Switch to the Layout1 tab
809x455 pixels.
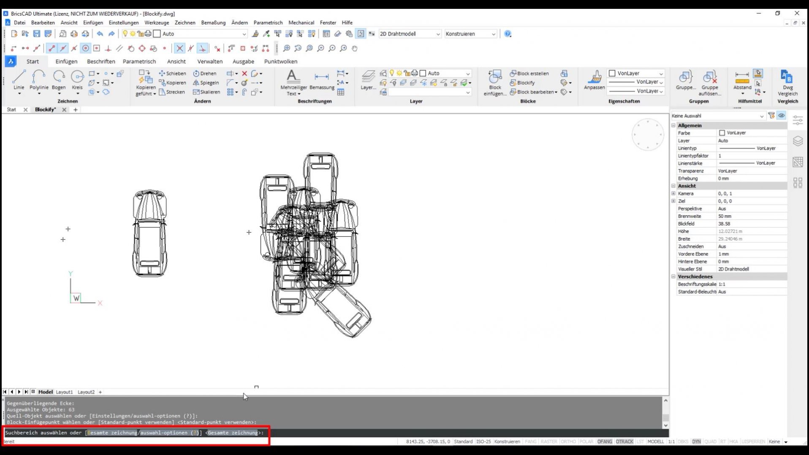pyautogui.click(x=64, y=392)
